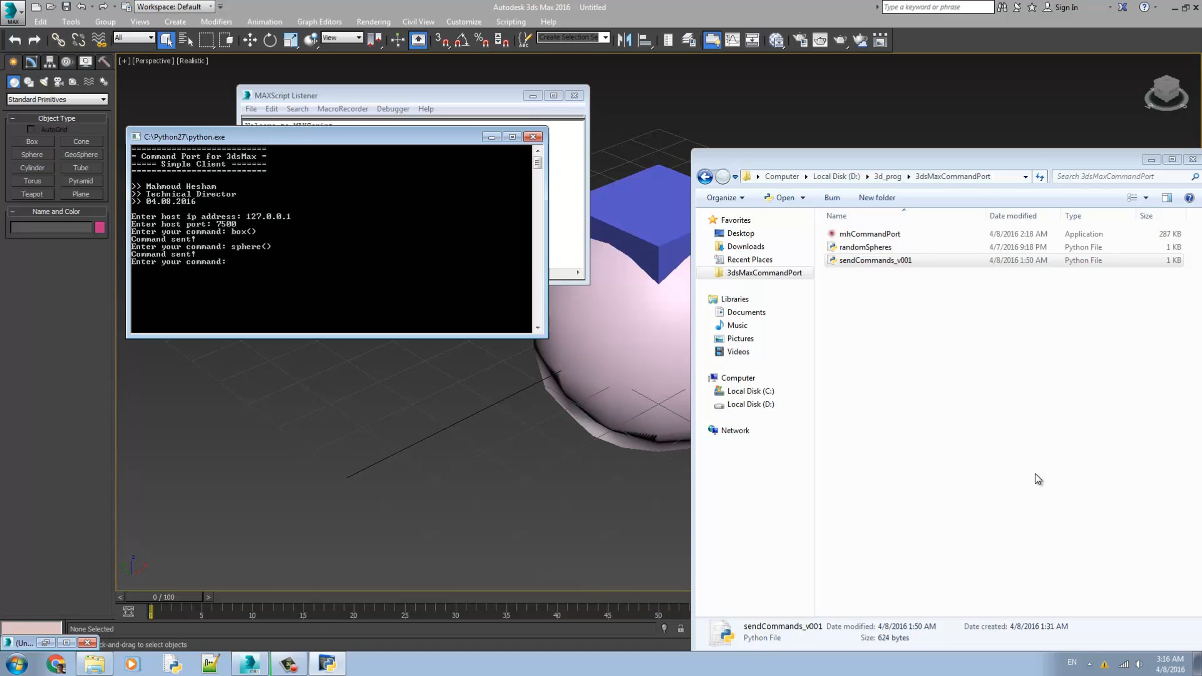Select the Rotate tool in main toolbar
Viewport: 1202px width, 676px height.
click(270, 40)
